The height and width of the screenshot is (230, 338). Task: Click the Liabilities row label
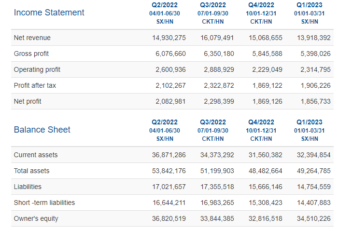click(28, 187)
